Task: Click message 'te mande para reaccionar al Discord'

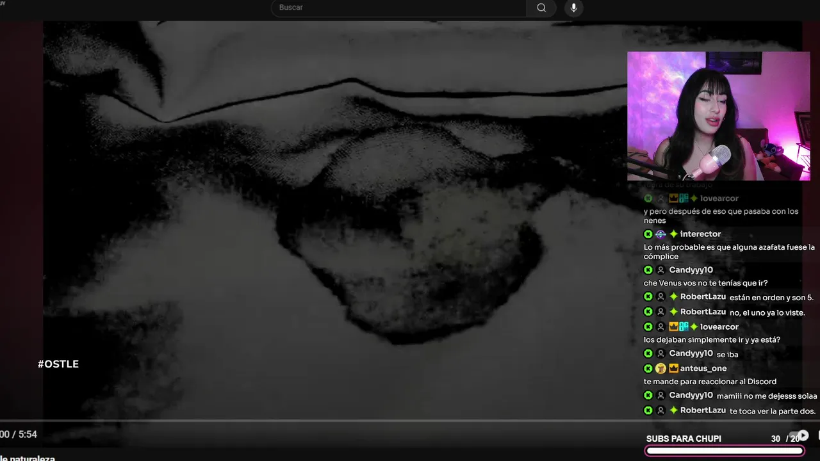Action: [x=710, y=382]
